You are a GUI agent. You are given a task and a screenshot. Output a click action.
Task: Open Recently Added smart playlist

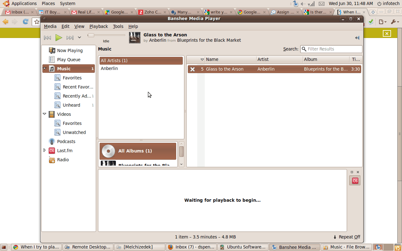(69, 96)
